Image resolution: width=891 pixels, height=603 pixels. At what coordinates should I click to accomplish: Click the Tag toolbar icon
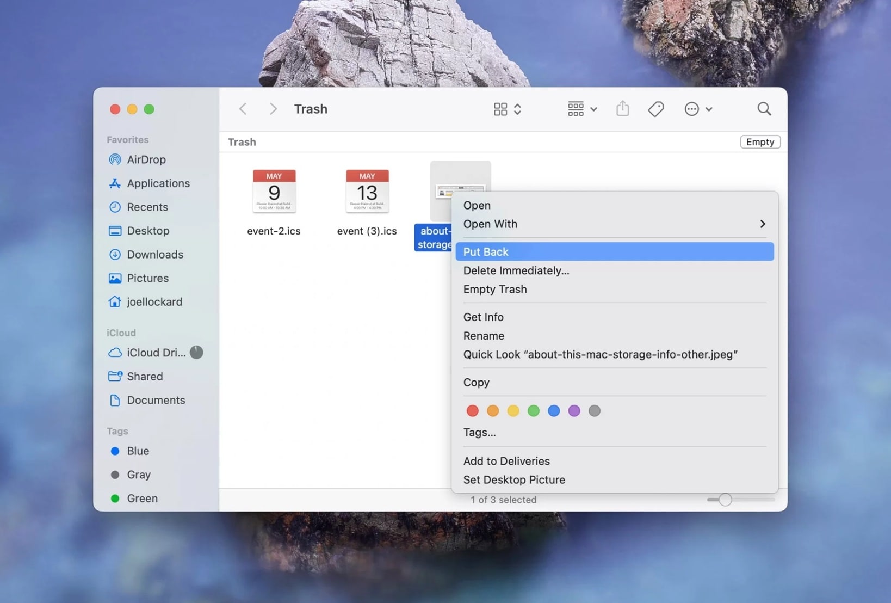point(655,109)
